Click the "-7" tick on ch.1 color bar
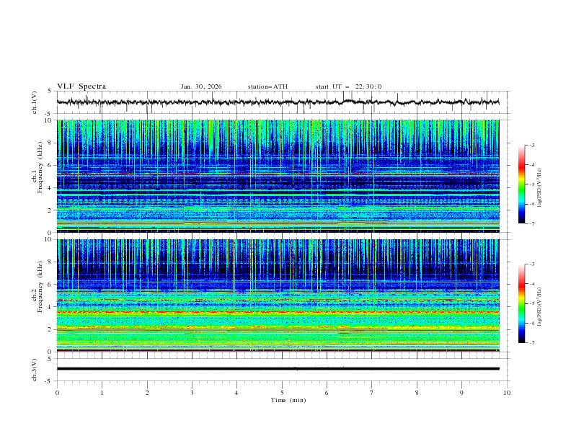 pos(531,224)
